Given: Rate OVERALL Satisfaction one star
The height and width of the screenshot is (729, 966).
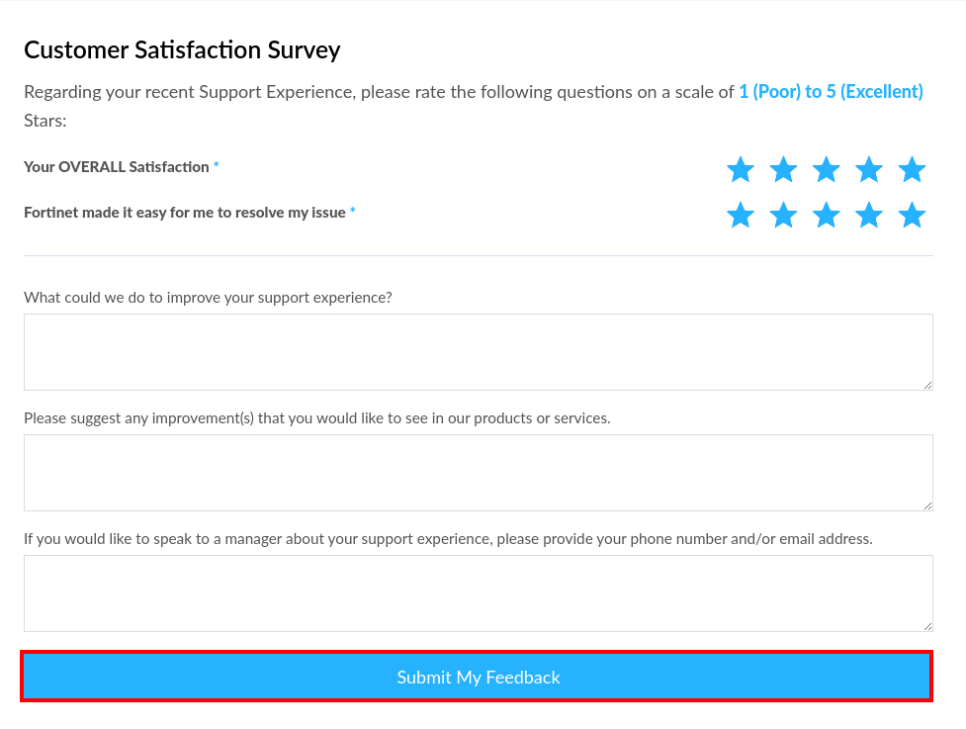Looking at the screenshot, I should coord(741,169).
